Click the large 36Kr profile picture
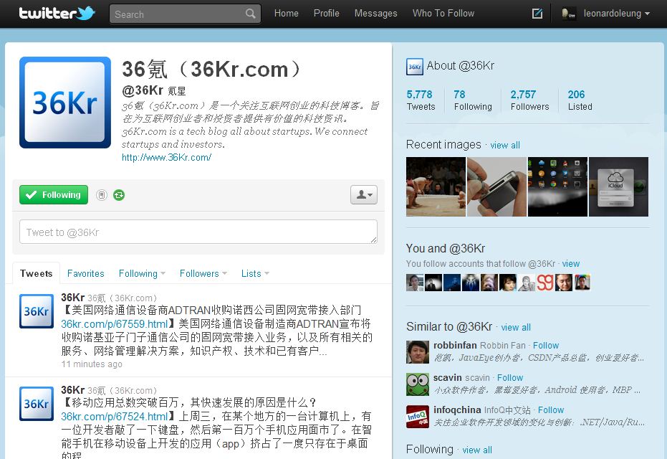This screenshot has height=459, width=667. [x=65, y=103]
